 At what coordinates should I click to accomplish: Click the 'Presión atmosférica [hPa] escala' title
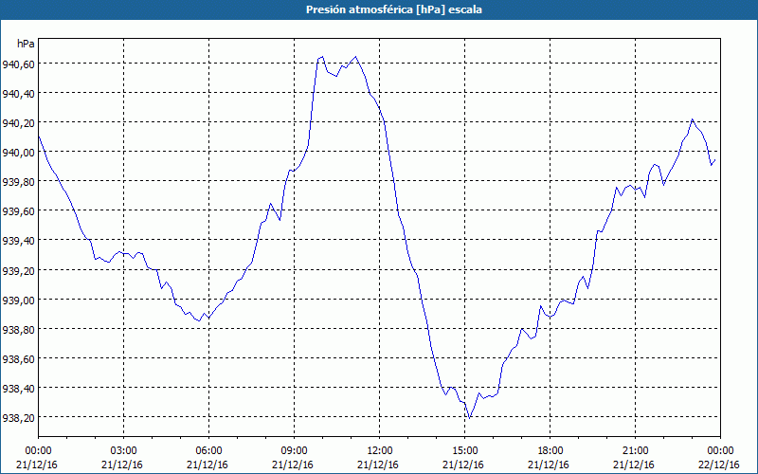394,9
